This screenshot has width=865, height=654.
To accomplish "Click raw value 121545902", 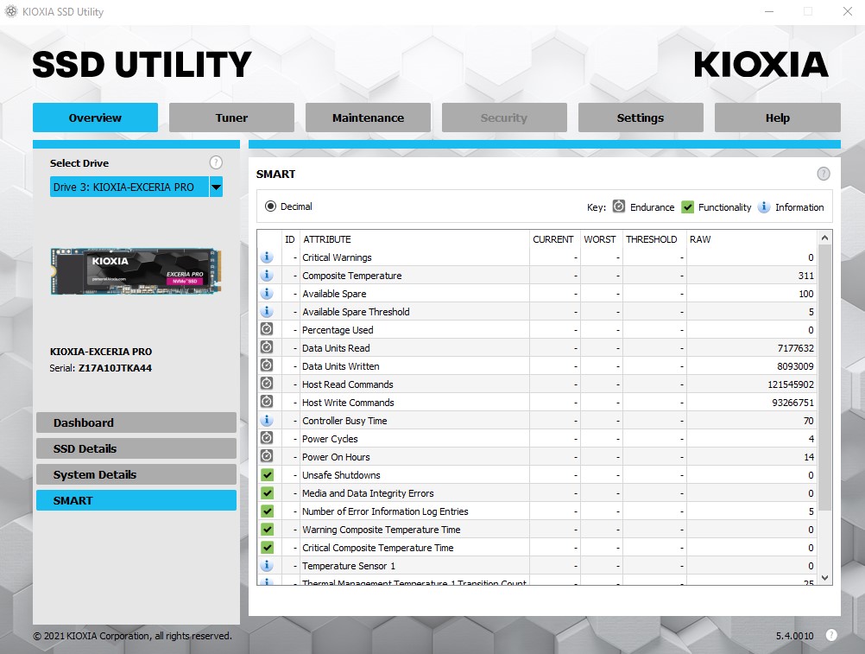I will pyautogui.click(x=791, y=384).
